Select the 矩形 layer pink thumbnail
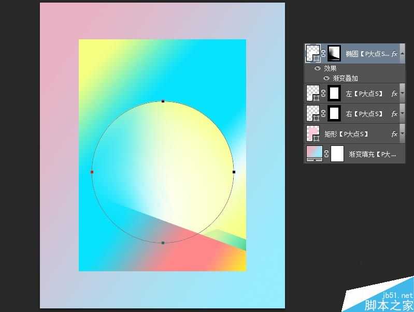The width and height of the screenshot is (414, 312). [313, 133]
